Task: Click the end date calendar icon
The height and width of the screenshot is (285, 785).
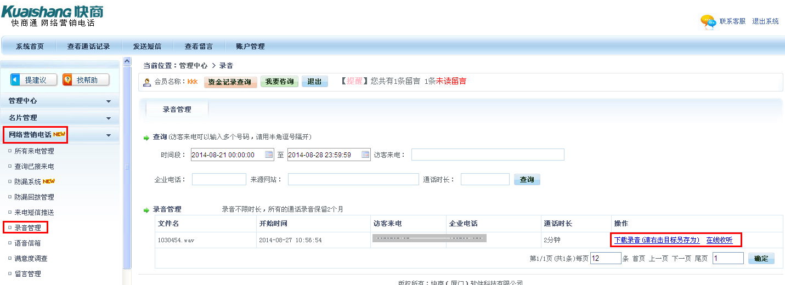Action: 365,155
